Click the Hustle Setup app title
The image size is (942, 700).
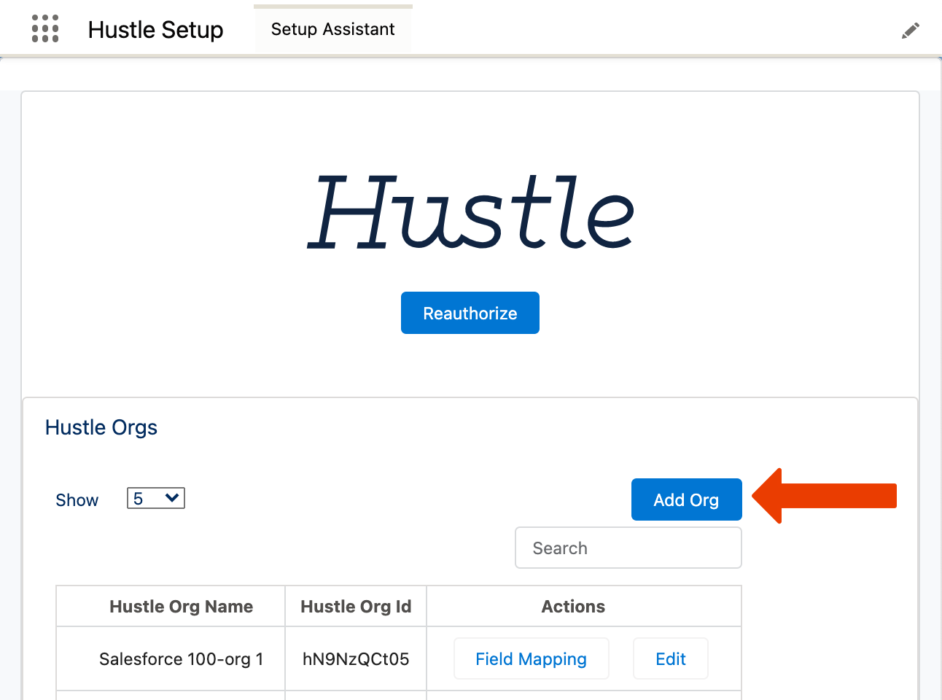click(x=155, y=30)
